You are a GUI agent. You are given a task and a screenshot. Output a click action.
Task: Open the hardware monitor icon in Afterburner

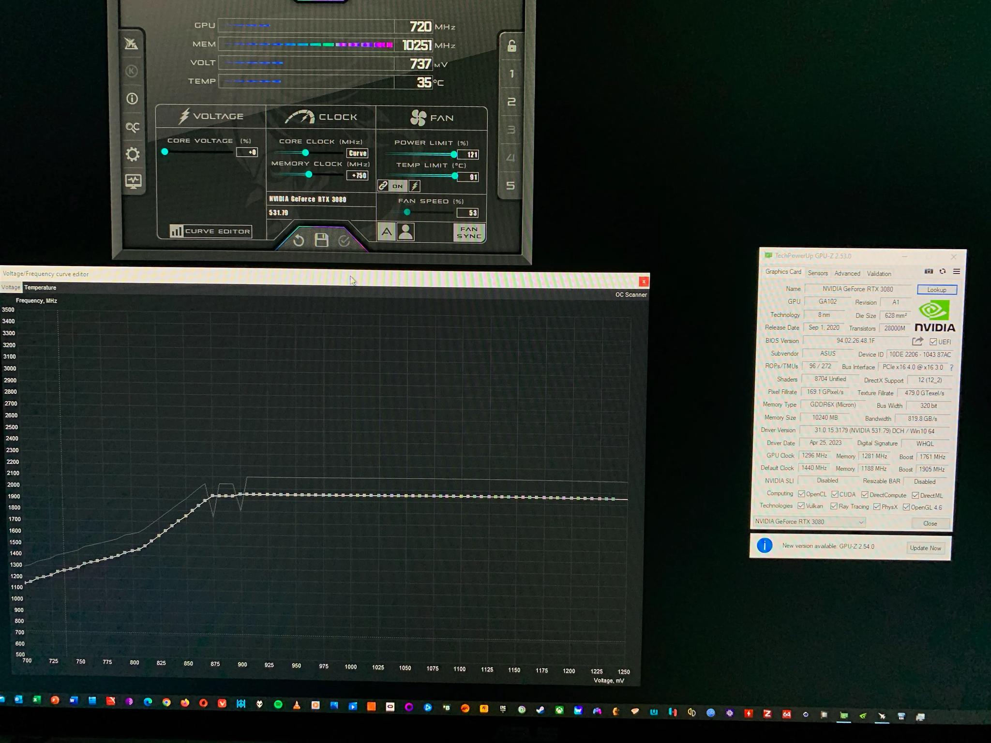[133, 181]
